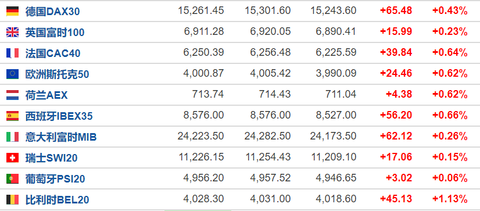Click the Swiss flag icon
Viewport: 480px width, 211px height.
coord(13,158)
